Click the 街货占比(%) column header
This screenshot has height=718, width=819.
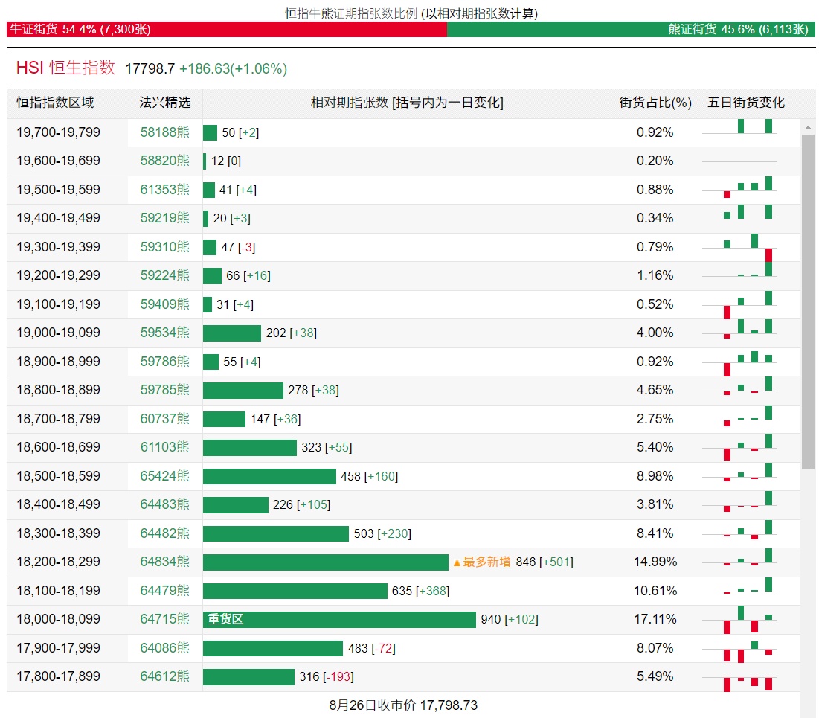(655, 103)
